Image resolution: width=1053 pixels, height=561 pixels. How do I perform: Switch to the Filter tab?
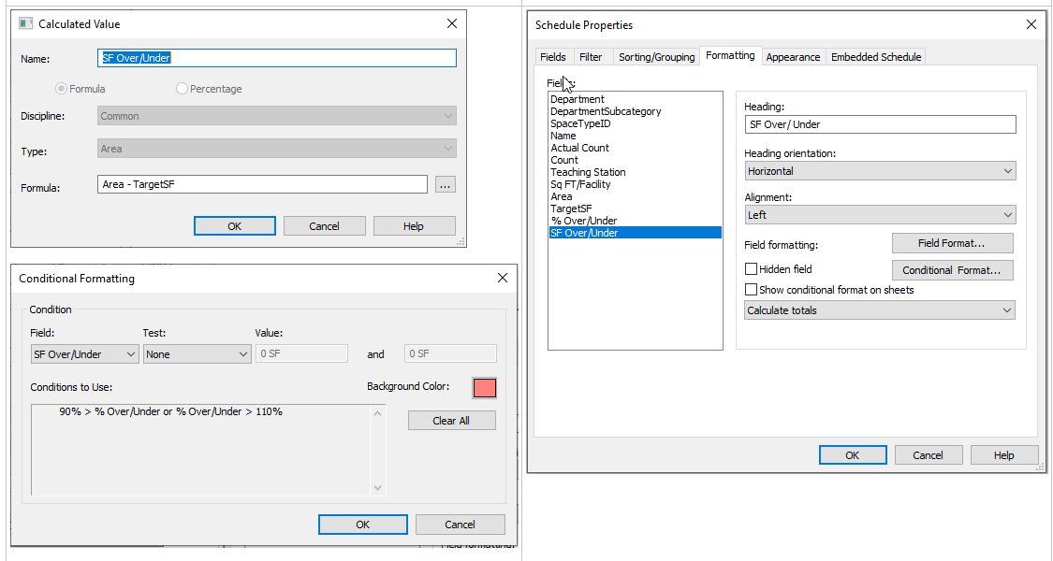[x=591, y=57]
